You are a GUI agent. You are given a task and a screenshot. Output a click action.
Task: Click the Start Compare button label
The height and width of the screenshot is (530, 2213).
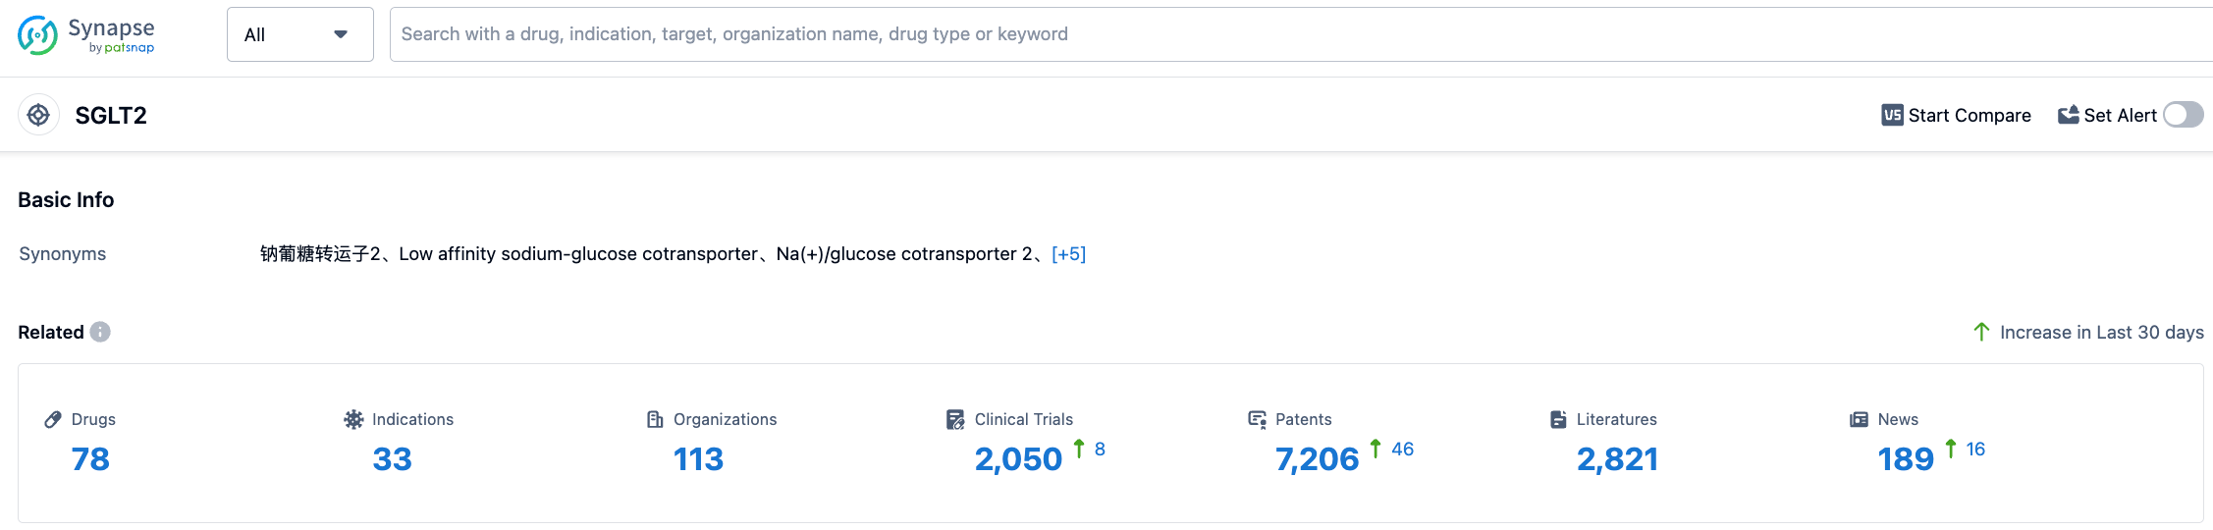click(x=1970, y=115)
